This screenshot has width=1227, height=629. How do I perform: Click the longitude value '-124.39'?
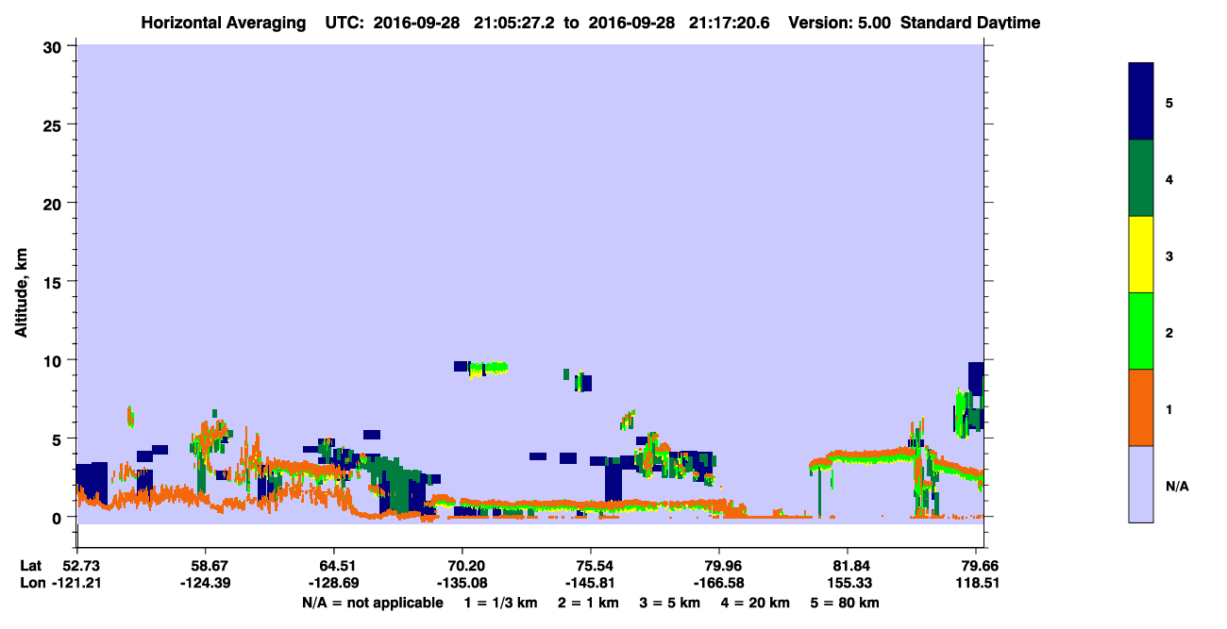(206, 582)
